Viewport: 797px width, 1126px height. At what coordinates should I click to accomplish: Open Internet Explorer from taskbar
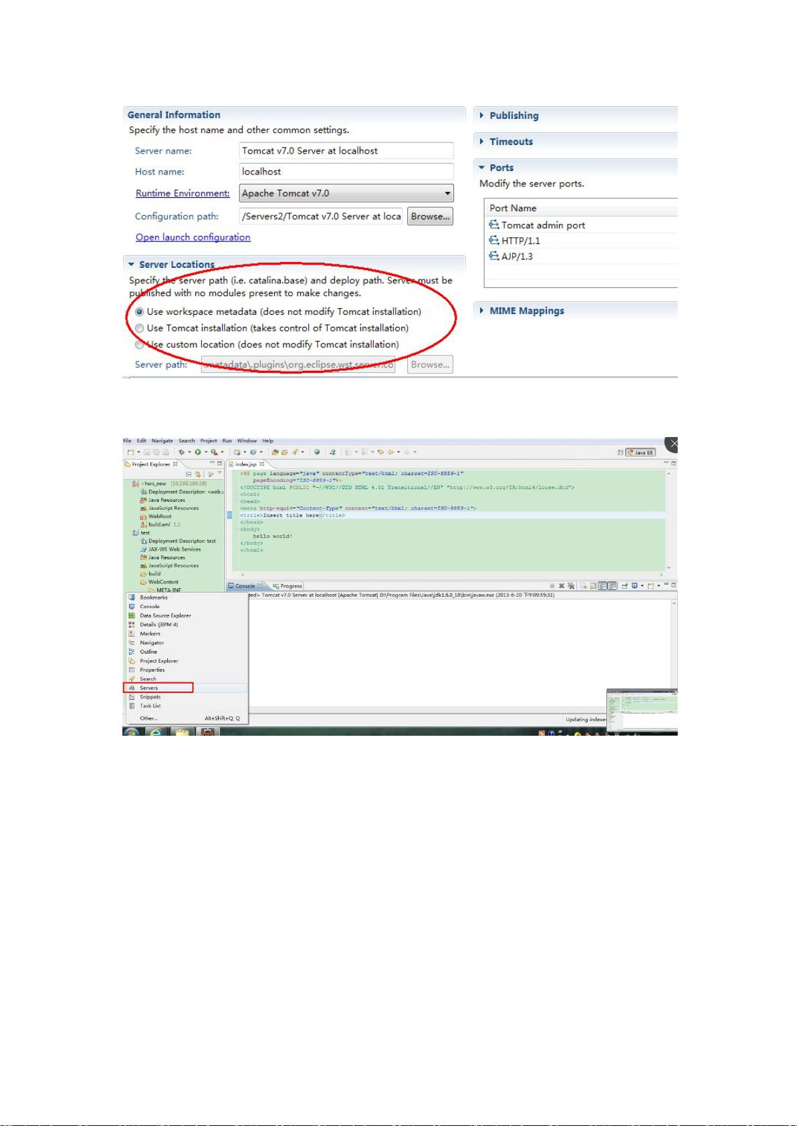click(x=155, y=732)
